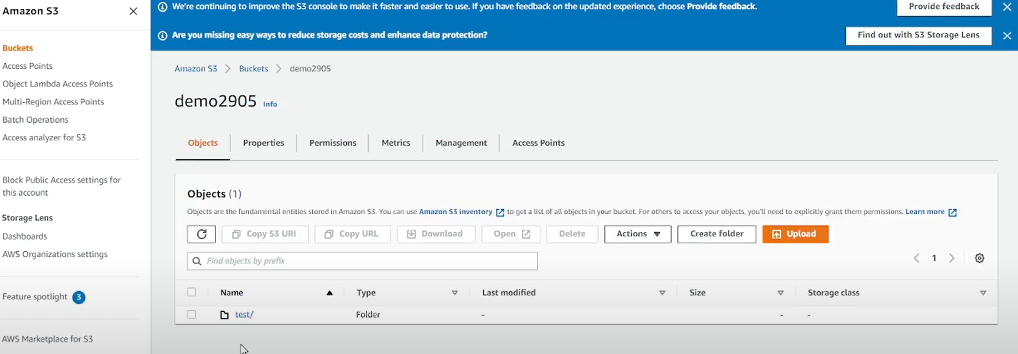This screenshot has height=354, width=1018.
Task: Switch to the Properties tab
Action: coord(263,143)
